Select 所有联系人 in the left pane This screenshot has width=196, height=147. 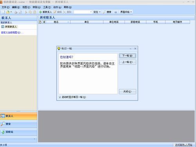click(x=9, y=27)
